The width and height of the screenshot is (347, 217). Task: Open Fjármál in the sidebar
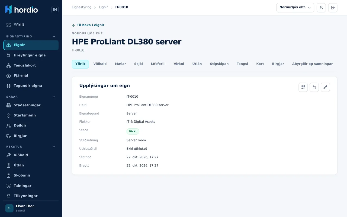pos(31,76)
